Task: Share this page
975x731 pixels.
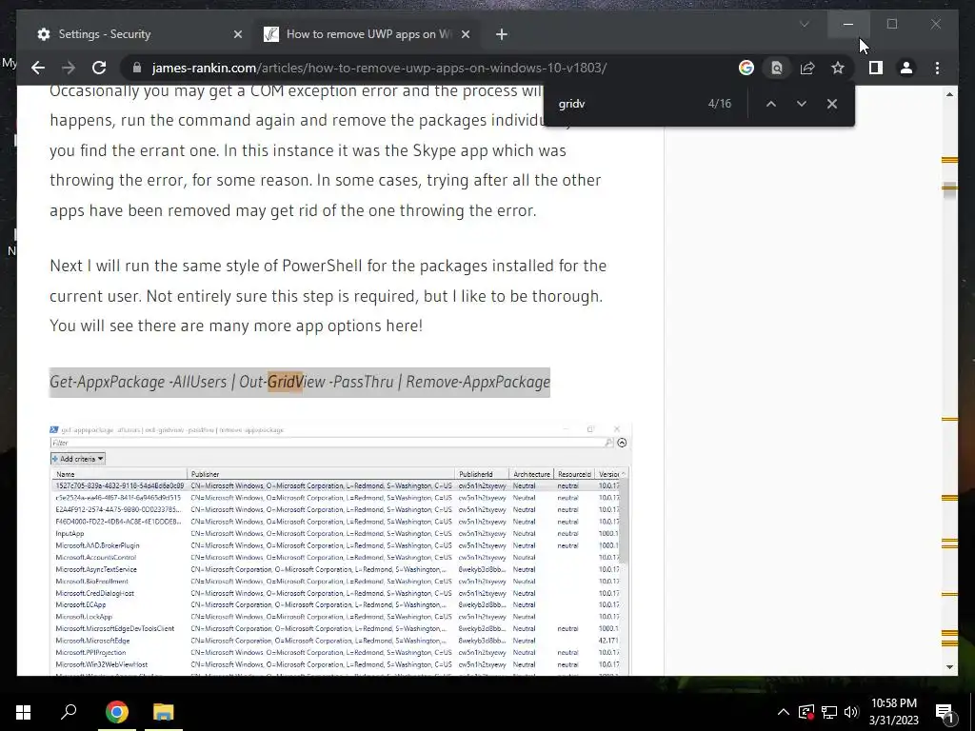Action: pos(807,68)
